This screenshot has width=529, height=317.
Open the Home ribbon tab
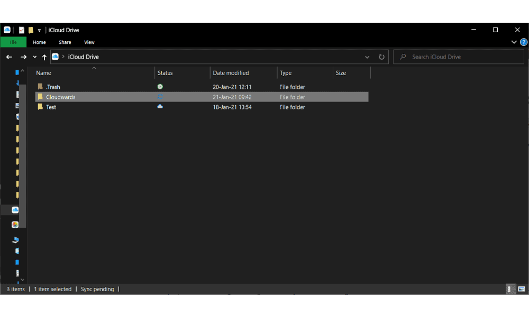pyautogui.click(x=39, y=42)
